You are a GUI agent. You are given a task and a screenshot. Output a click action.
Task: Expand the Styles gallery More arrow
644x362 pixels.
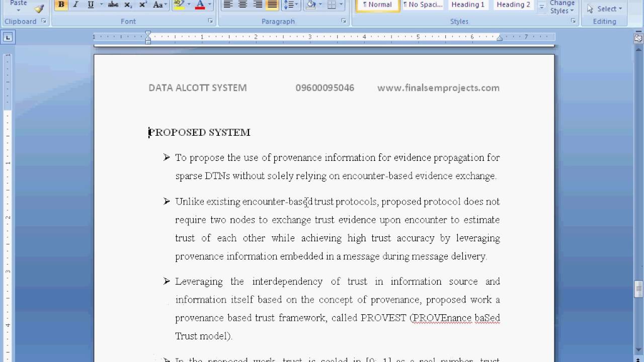542,7
